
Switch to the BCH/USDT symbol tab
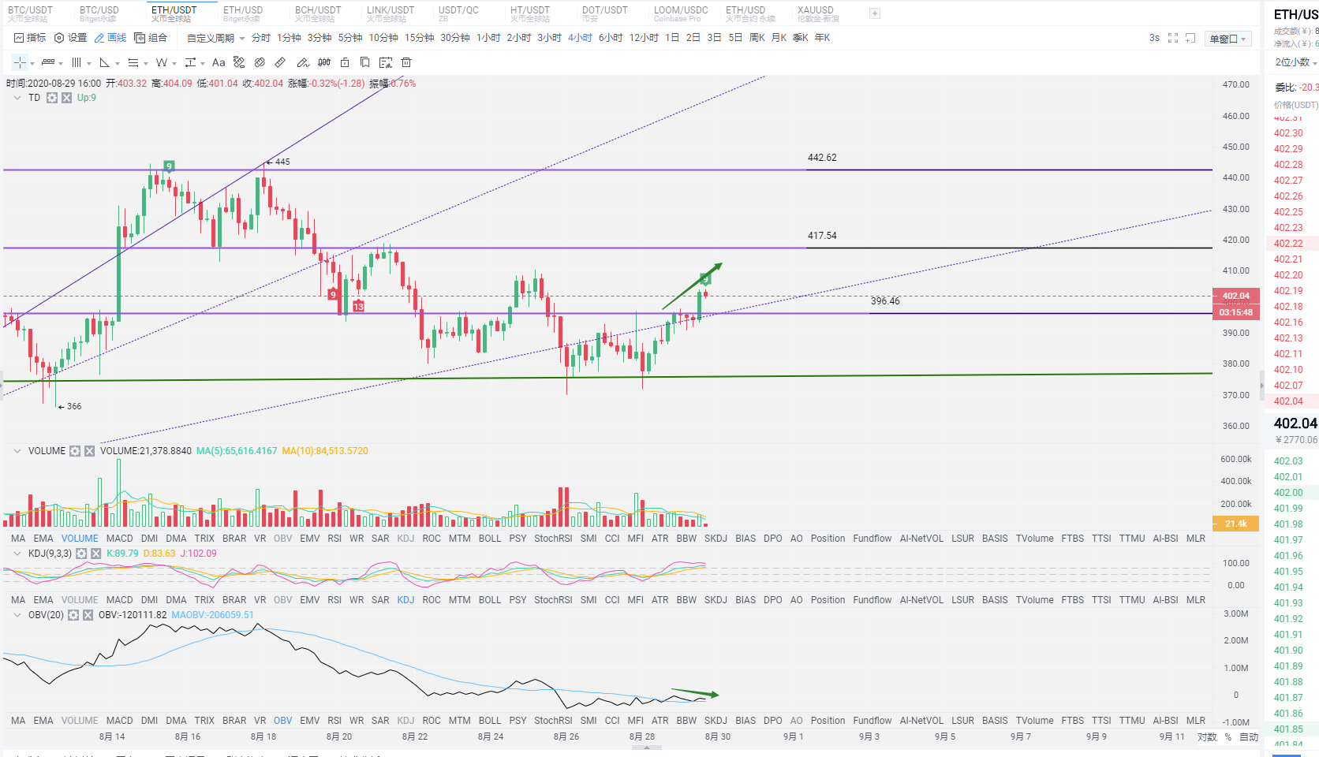pyautogui.click(x=318, y=13)
